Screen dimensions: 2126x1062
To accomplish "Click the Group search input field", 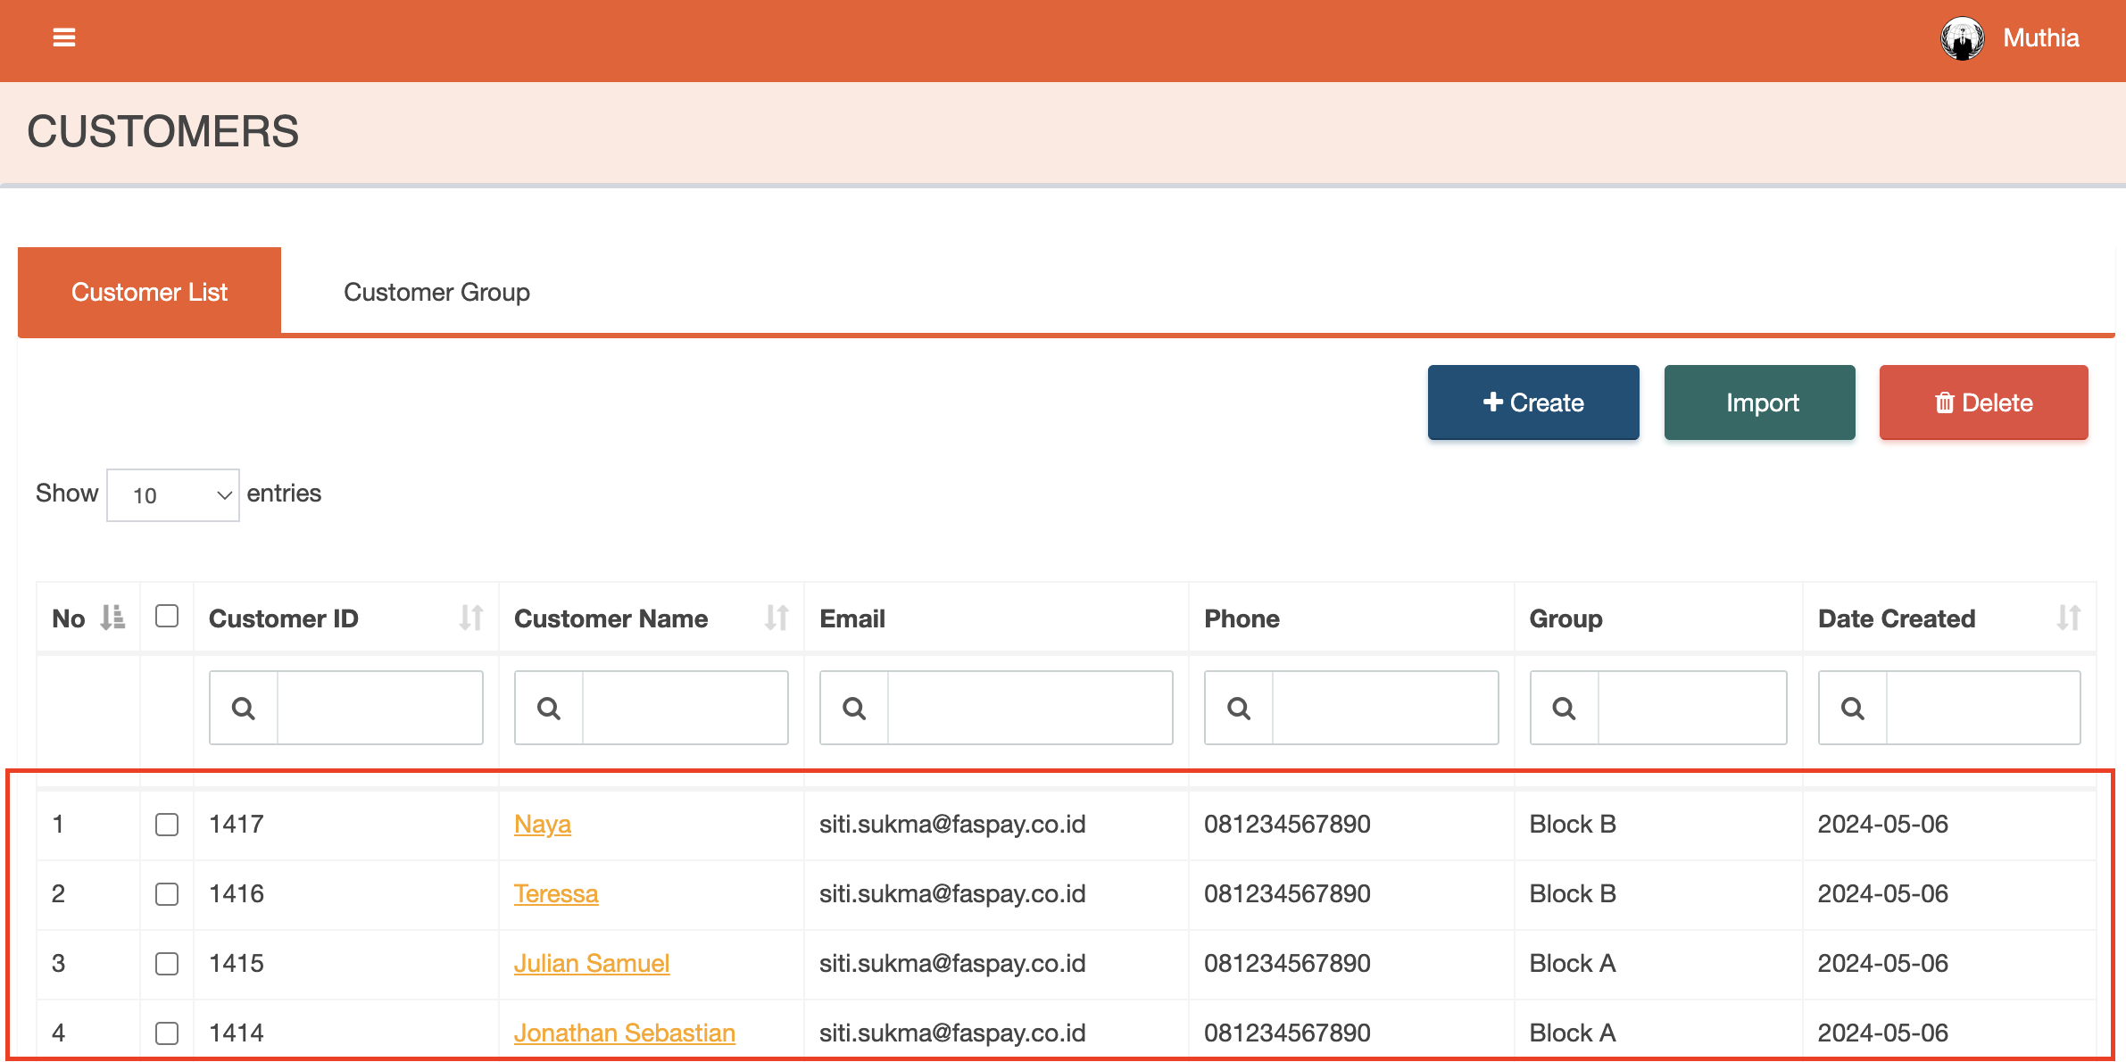I will (1691, 709).
